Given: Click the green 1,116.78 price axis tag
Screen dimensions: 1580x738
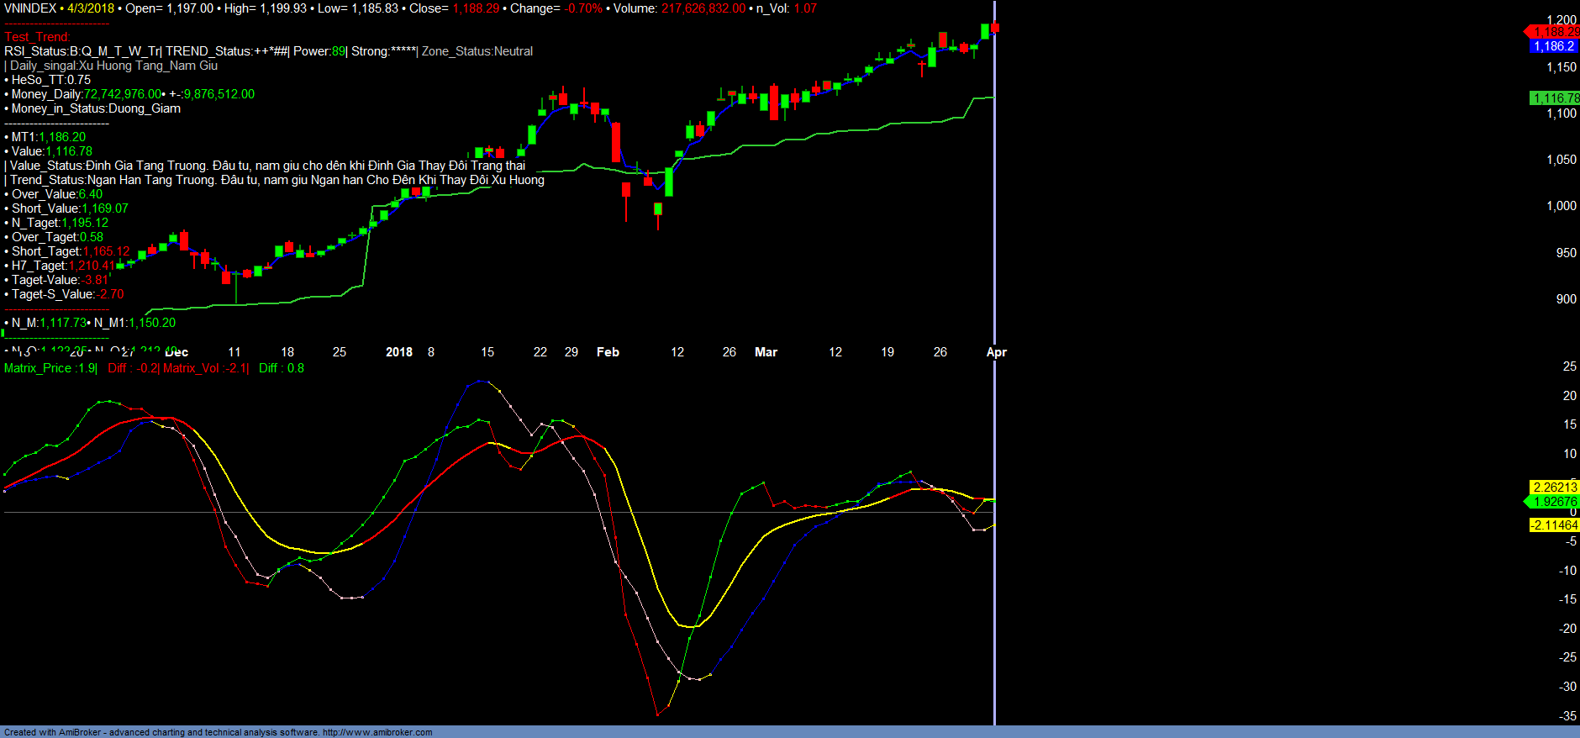Looking at the screenshot, I should [x=1555, y=98].
